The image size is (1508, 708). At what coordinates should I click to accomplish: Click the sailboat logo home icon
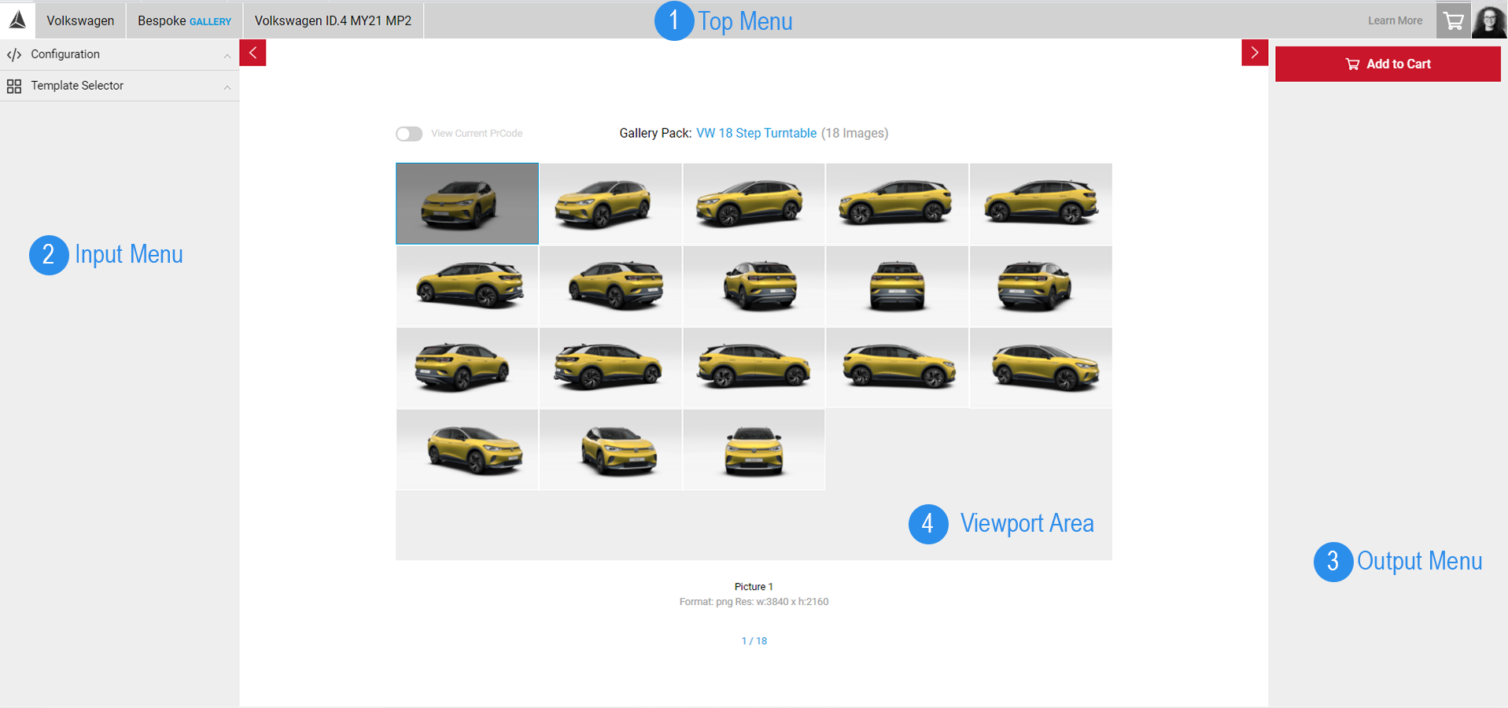coord(17,20)
